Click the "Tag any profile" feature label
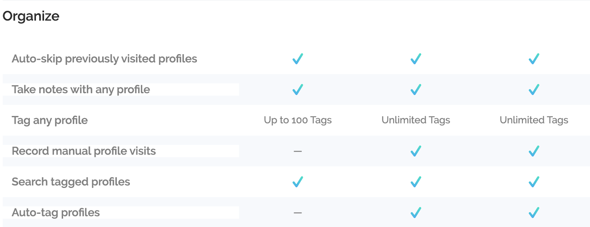 tap(50, 121)
